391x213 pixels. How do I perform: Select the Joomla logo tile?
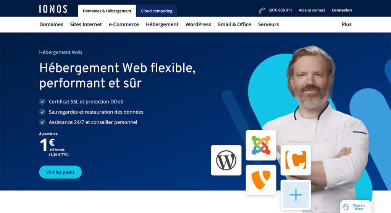tap(261, 145)
